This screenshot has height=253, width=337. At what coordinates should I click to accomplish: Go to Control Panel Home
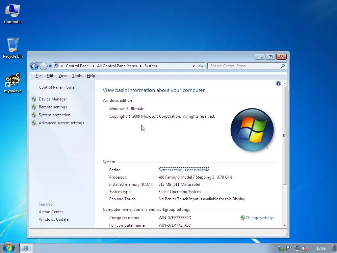tap(57, 87)
